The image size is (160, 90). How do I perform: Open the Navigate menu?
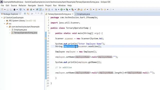click(x=32, y=5)
